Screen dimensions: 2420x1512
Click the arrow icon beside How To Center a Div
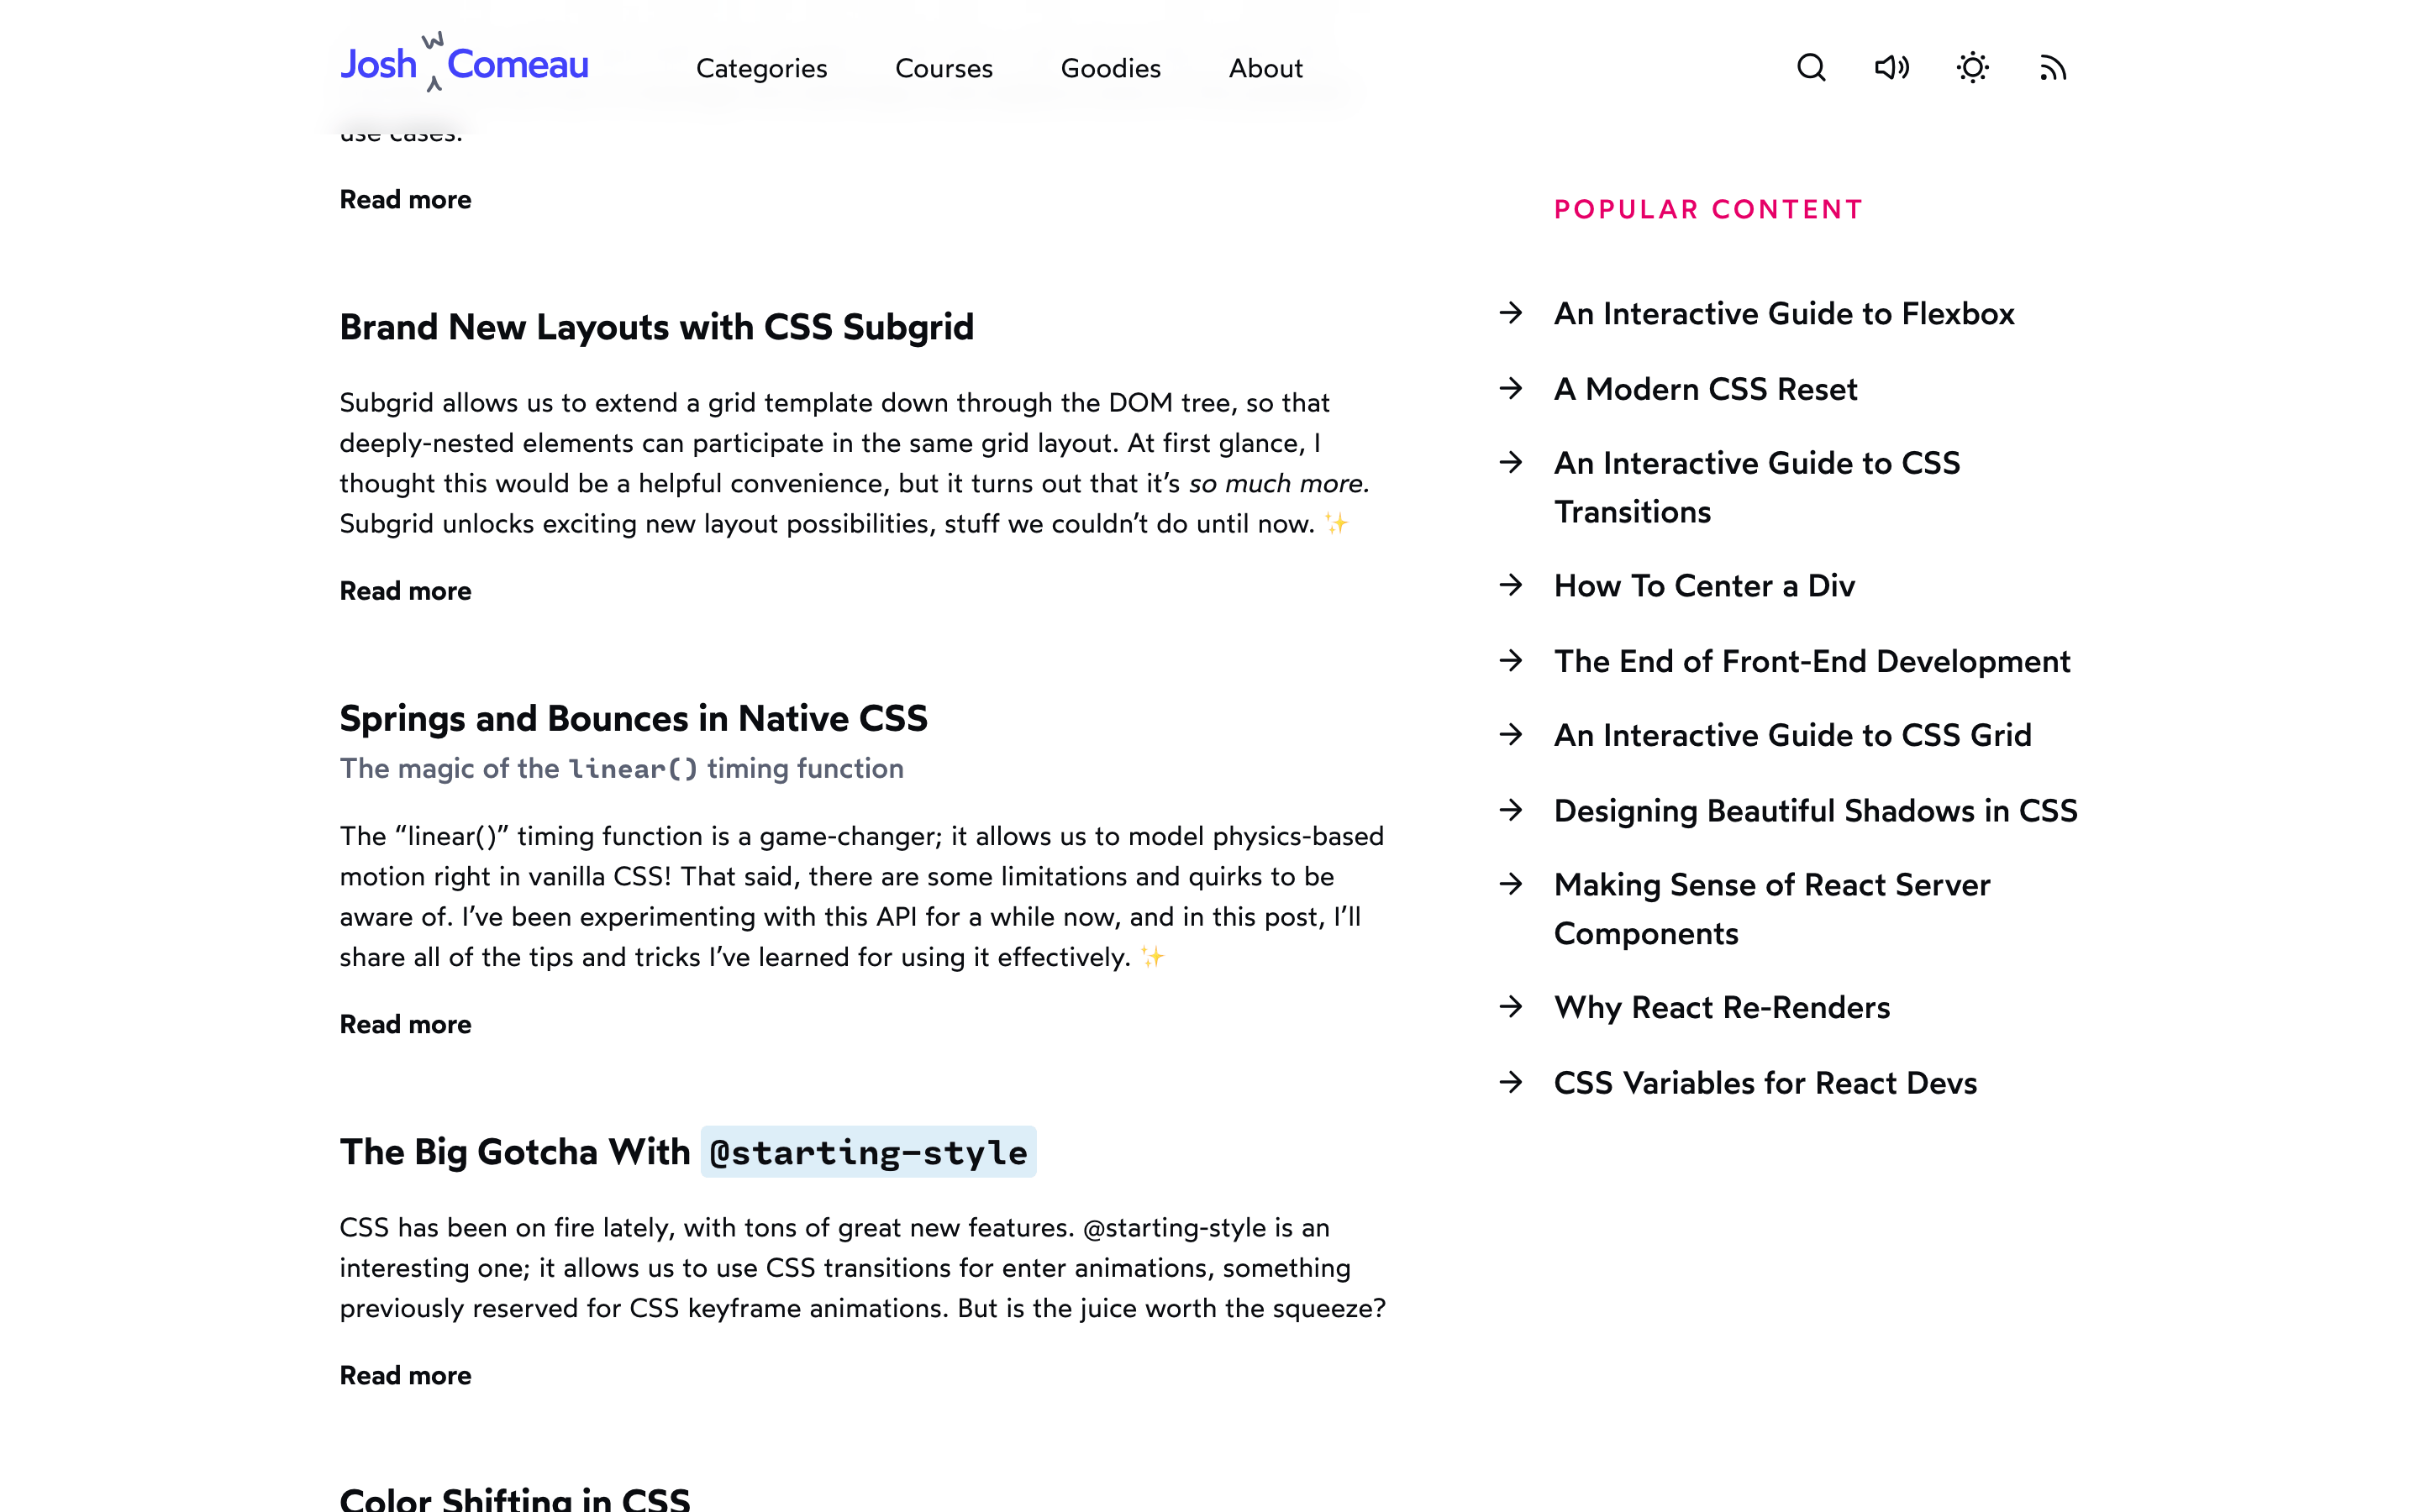[x=1511, y=585]
